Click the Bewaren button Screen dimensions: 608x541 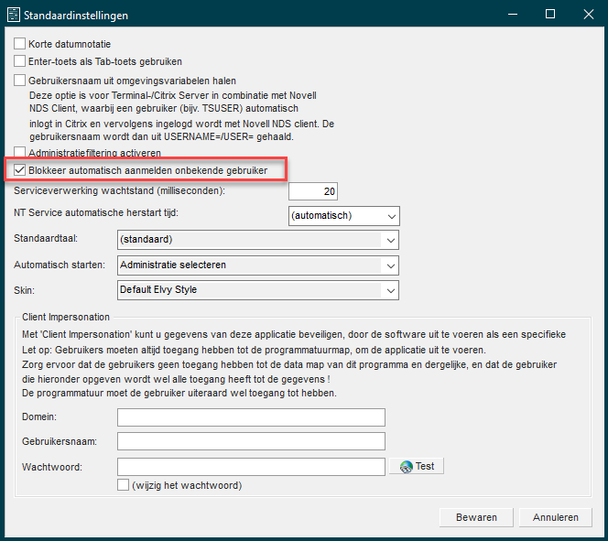click(483, 517)
